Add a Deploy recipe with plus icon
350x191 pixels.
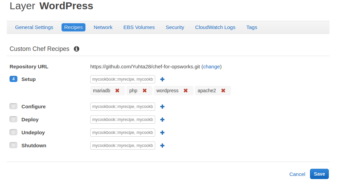[x=162, y=120]
